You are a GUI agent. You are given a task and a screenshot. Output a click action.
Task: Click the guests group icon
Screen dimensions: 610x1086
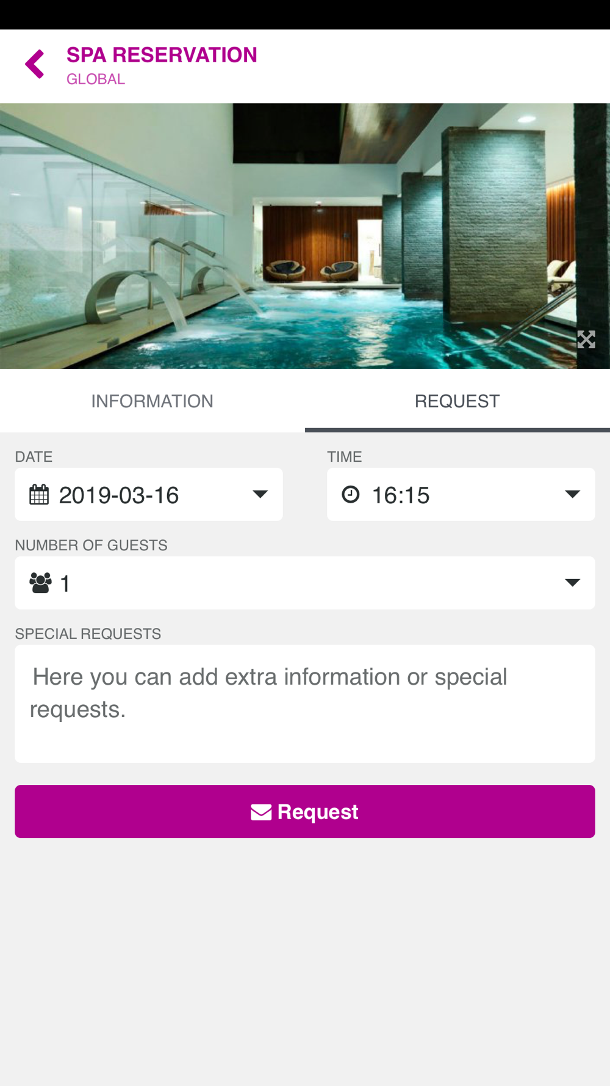click(x=41, y=583)
